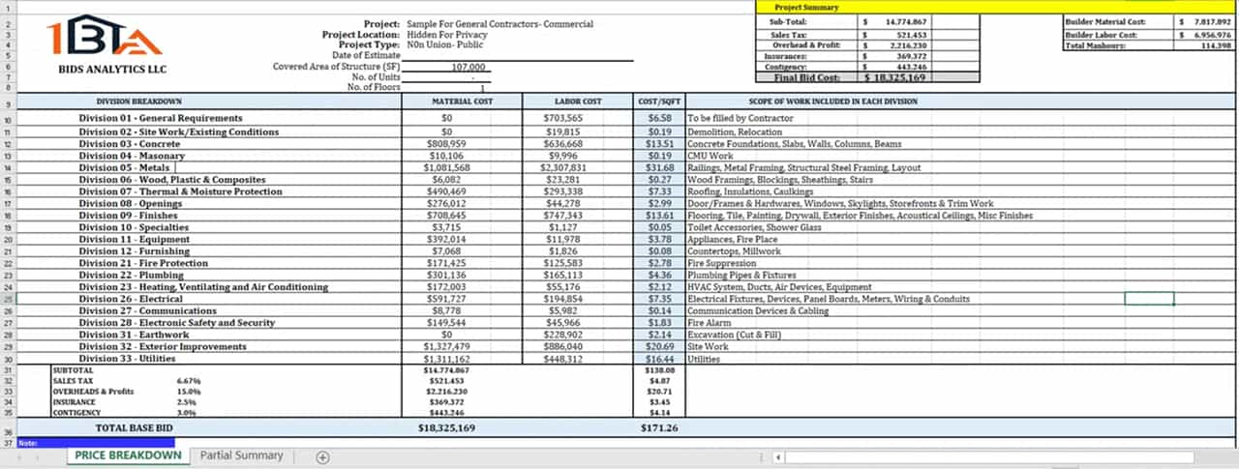Image resolution: width=1239 pixels, height=469 pixels.
Task: Select the sales tax rate 6.67% cell
Action: coord(188,381)
